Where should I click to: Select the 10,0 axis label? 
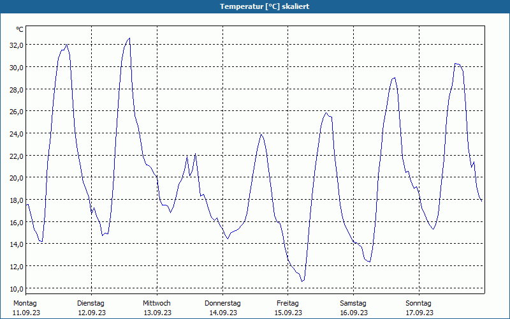coord(17,289)
